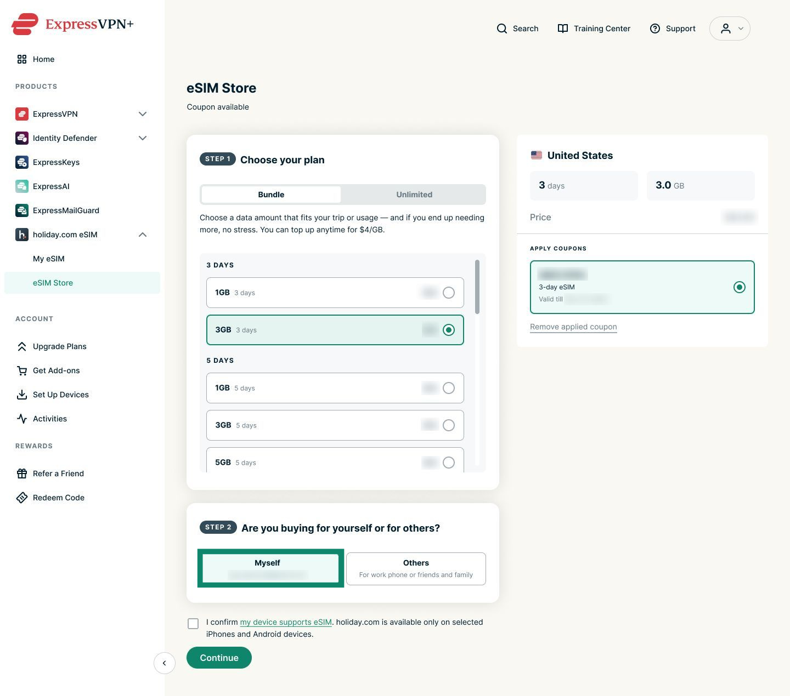
Task: Open the my device supports eSIM link
Action: pos(286,622)
